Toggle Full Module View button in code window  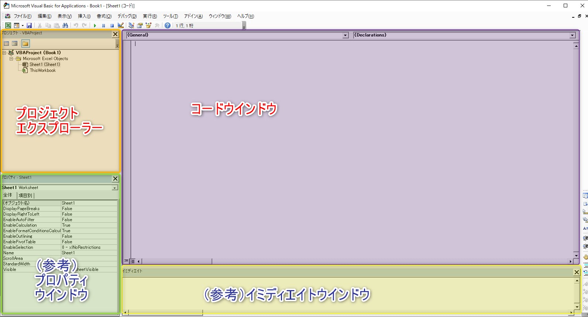132,261
